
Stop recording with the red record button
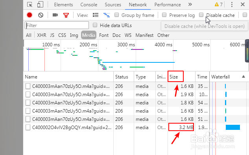30,15
